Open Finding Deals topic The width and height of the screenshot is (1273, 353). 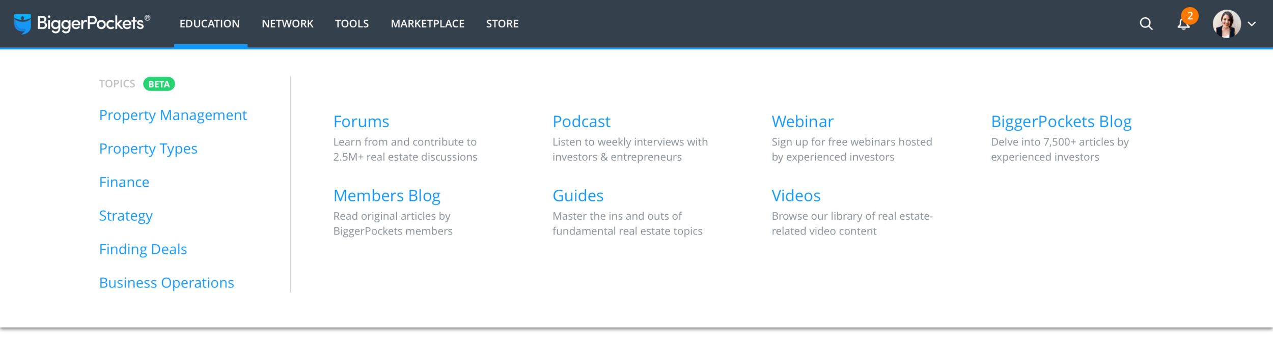143,249
